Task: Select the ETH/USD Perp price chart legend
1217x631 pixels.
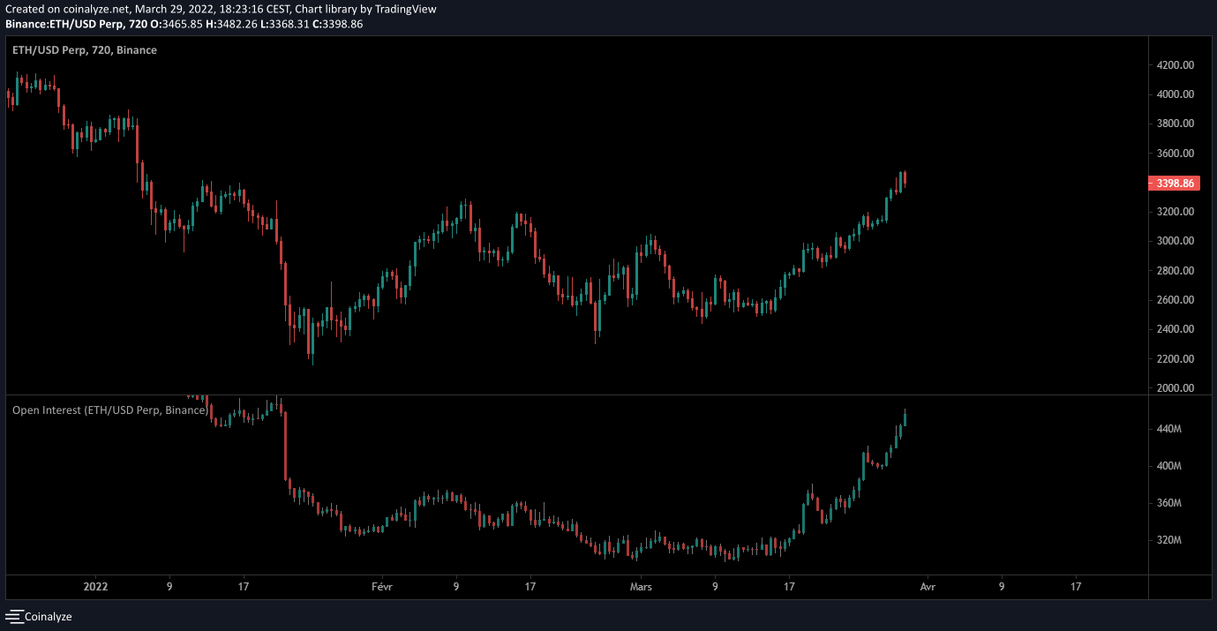Action: [85, 50]
